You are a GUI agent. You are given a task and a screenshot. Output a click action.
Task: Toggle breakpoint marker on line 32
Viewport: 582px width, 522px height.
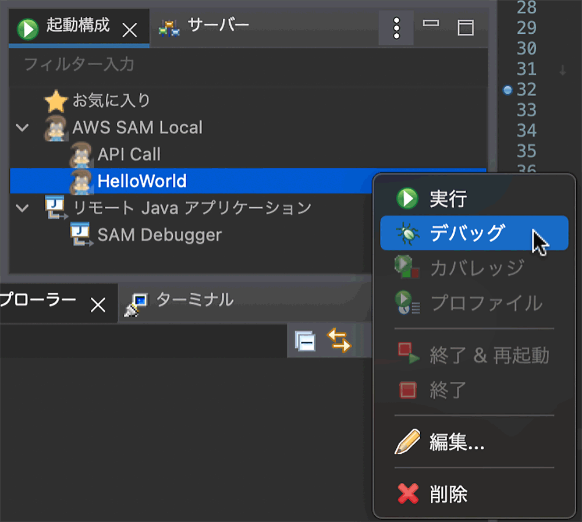click(507, 90)
